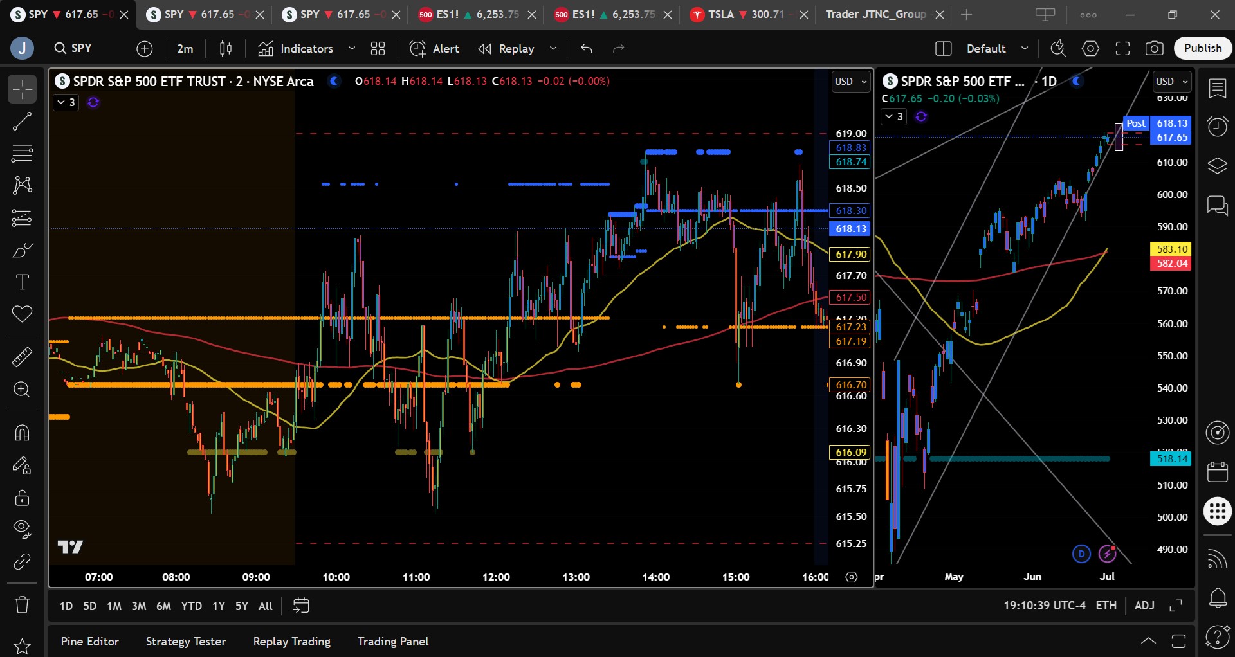The height and width of the screenshot is (657, 1235).
Task: Open the chart layout selector
Action: (x=943, y=48)
